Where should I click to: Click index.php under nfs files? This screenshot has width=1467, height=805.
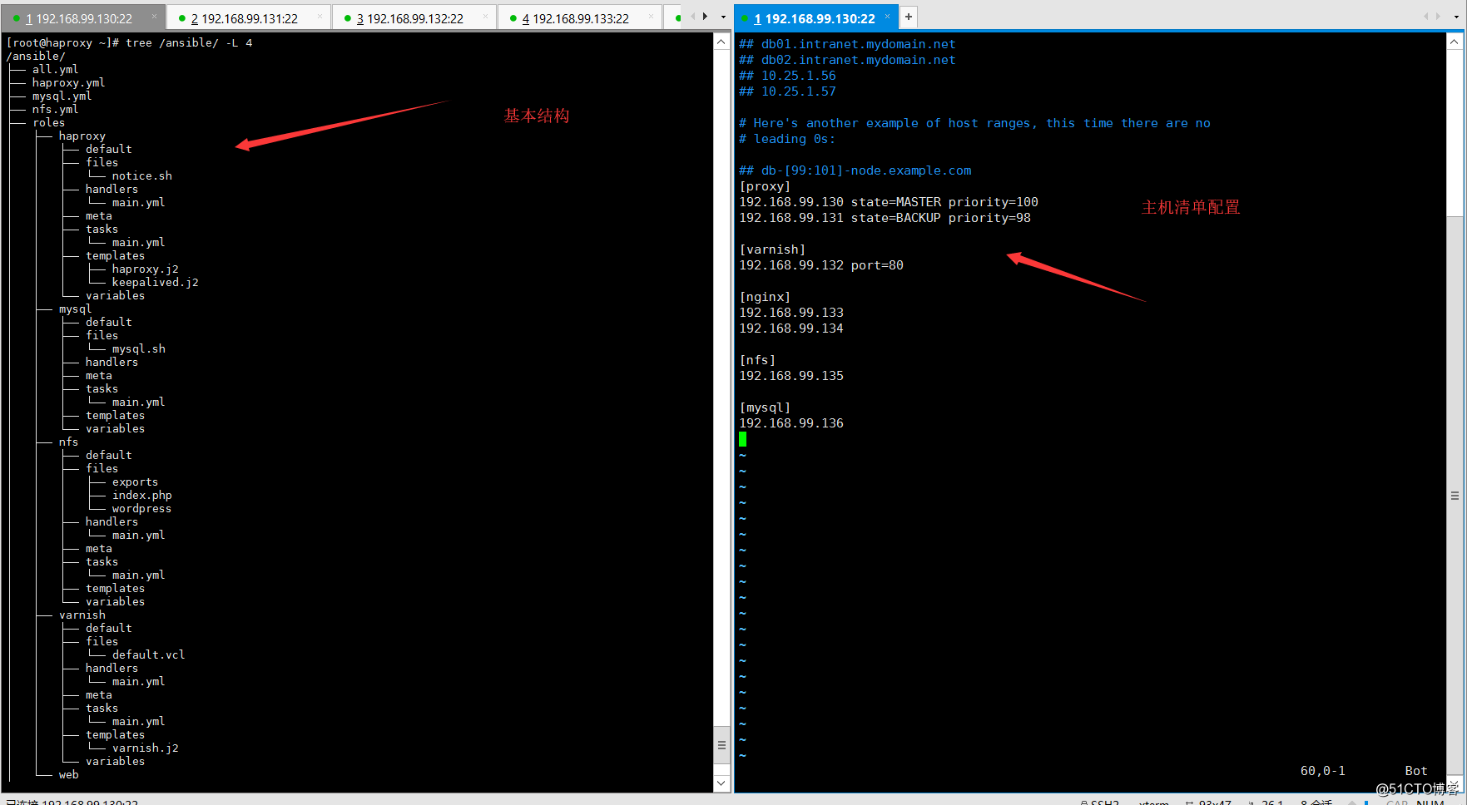(142, 495)
